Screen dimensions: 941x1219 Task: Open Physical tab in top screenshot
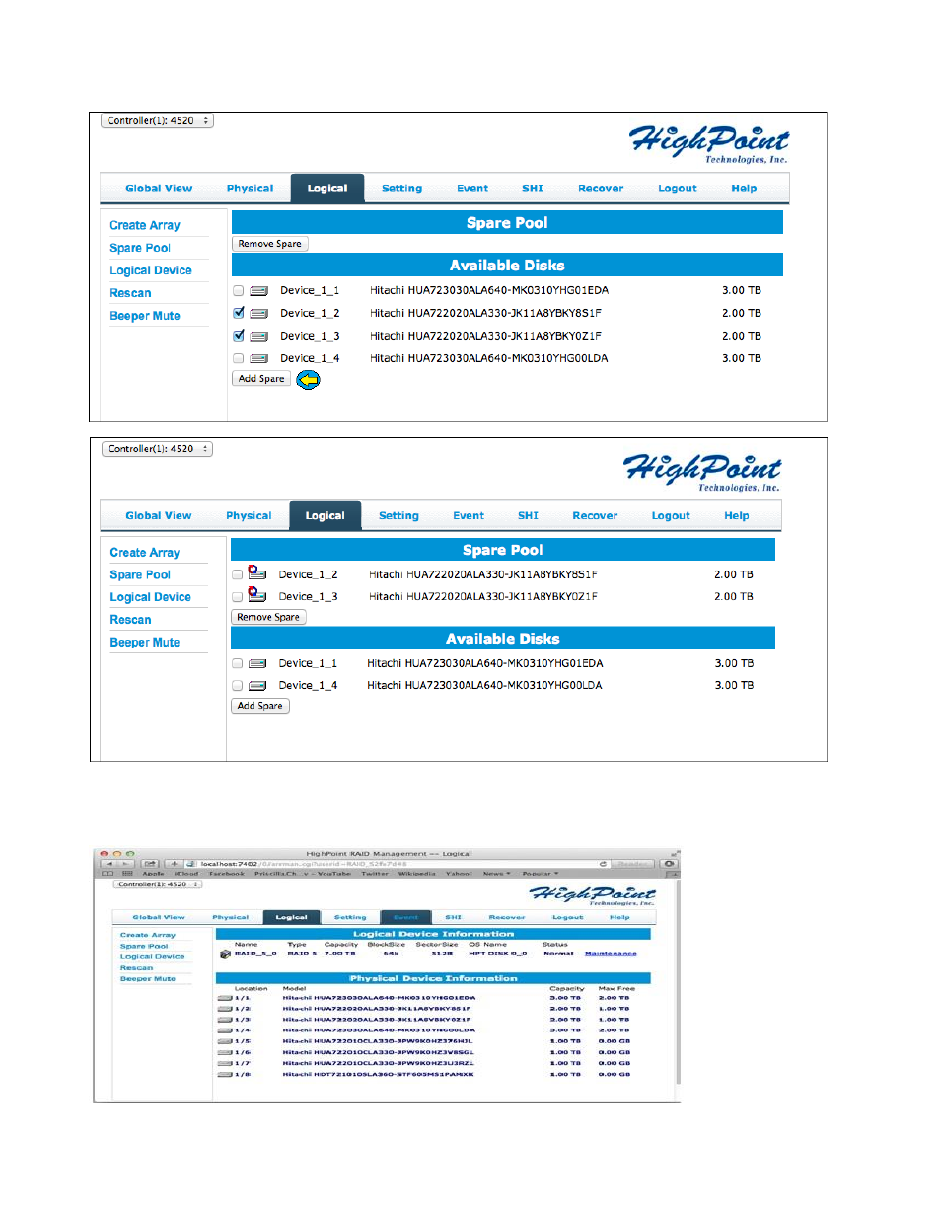pos(251,189)
